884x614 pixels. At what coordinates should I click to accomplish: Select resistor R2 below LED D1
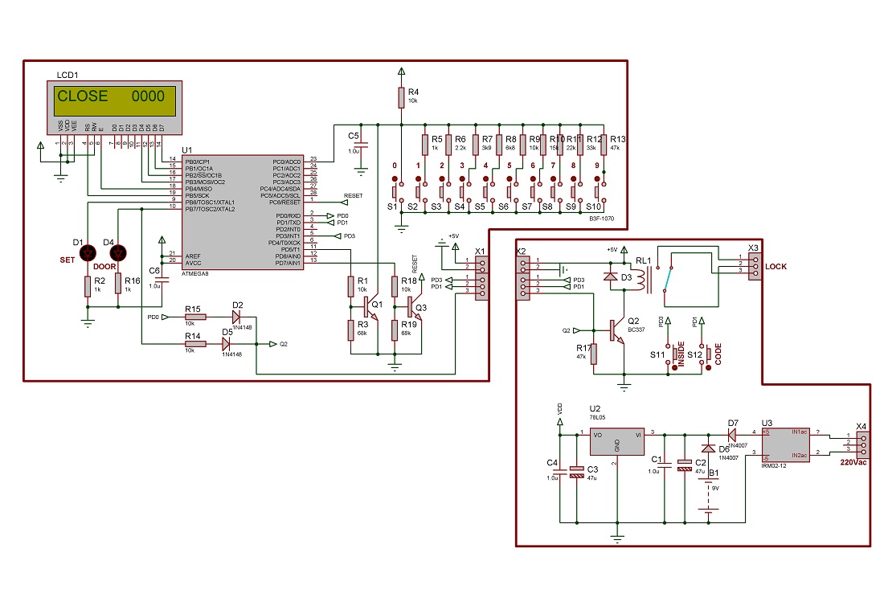tap(88, 286)
